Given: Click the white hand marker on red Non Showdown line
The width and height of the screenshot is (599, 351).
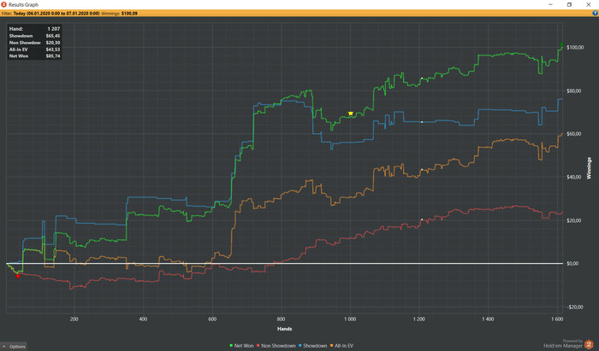Looking at the screenshot, I should (422, 219).
